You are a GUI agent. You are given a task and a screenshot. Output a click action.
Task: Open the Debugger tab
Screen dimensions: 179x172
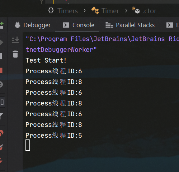[33, 25]
